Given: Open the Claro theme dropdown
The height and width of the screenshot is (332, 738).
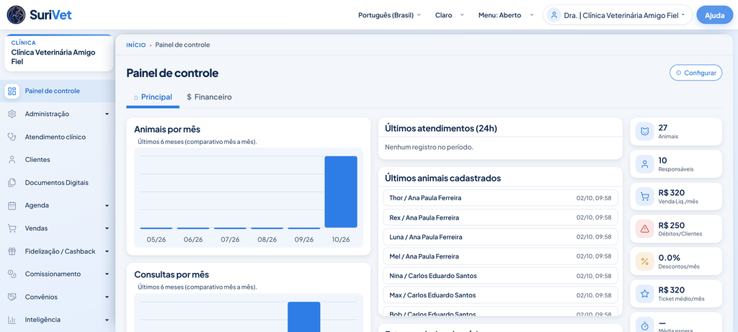Looking at the screenshot, I should (450, 15).
